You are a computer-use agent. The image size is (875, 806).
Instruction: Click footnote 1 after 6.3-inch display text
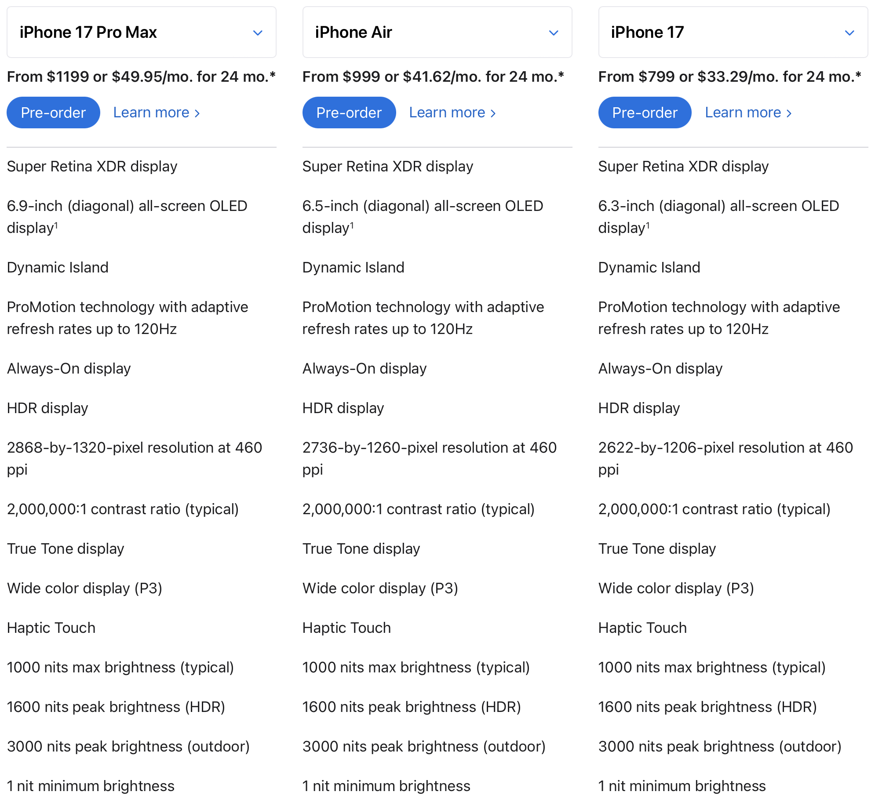648,225
